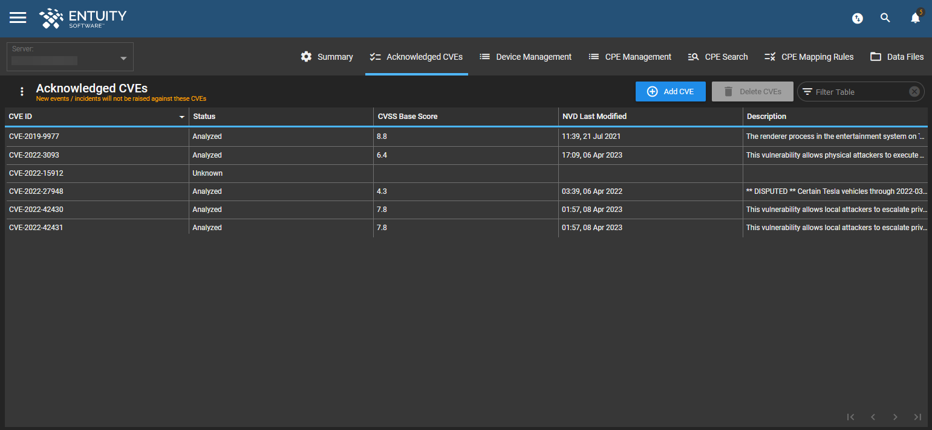Open the data transfer status icon
The width and height of the screenshot is (932, 430).
point(857,18)
